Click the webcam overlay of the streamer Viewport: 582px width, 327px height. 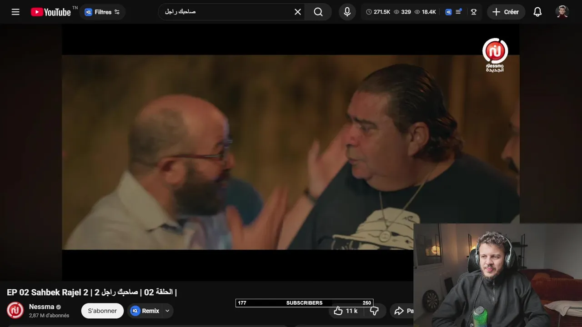pos(497,275)
